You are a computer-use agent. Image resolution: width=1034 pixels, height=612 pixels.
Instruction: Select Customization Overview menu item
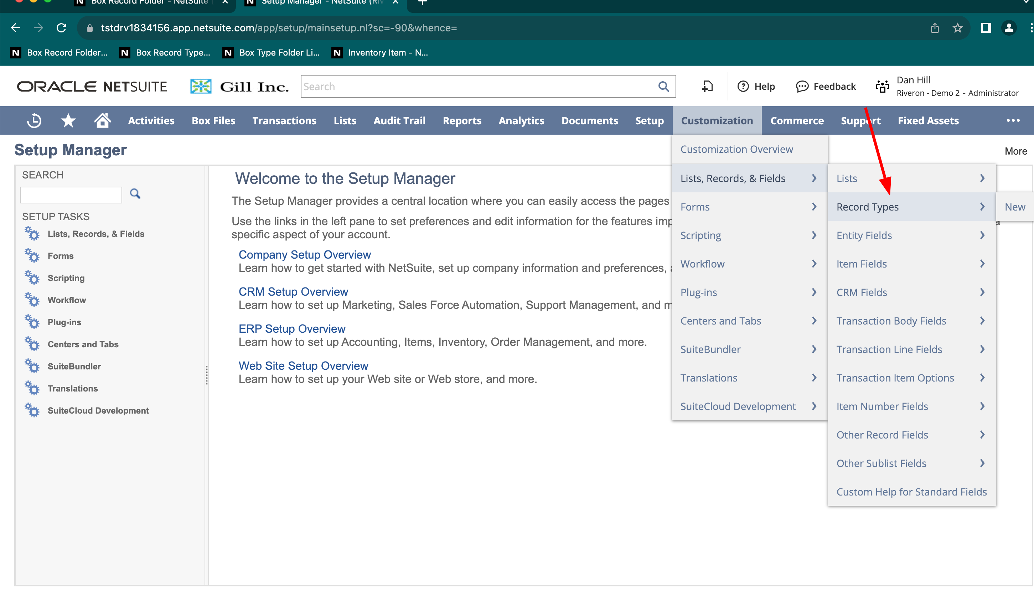736,149
